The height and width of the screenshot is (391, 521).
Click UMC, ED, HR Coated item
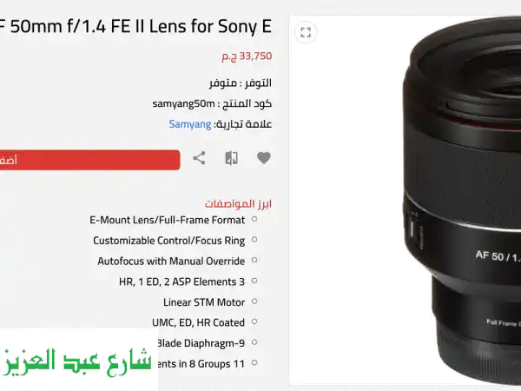[198, 322]
